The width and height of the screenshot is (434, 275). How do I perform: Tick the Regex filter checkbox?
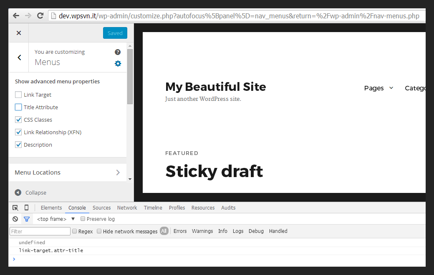[74, 231]
